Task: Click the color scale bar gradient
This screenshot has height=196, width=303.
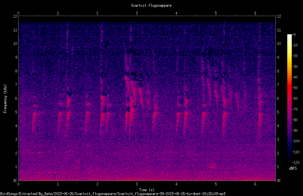Action: click(x=290, y=98)
